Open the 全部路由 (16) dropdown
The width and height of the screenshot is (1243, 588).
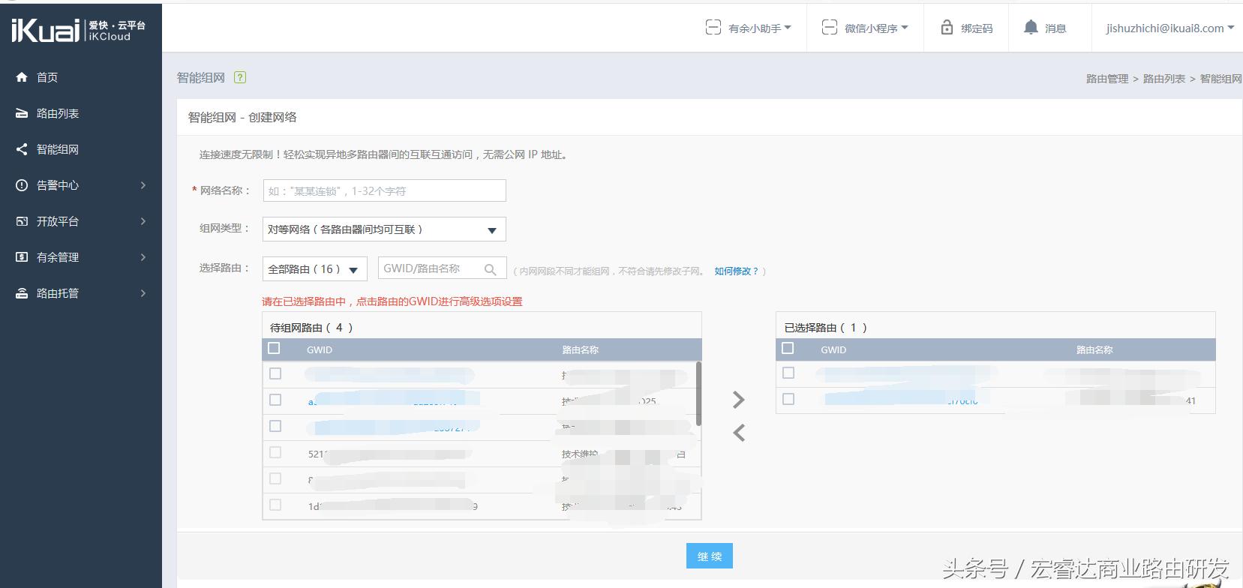click(x=314, y=269)
